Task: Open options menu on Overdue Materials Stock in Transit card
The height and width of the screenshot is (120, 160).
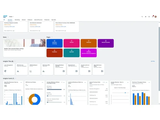Action: [128, 82]
